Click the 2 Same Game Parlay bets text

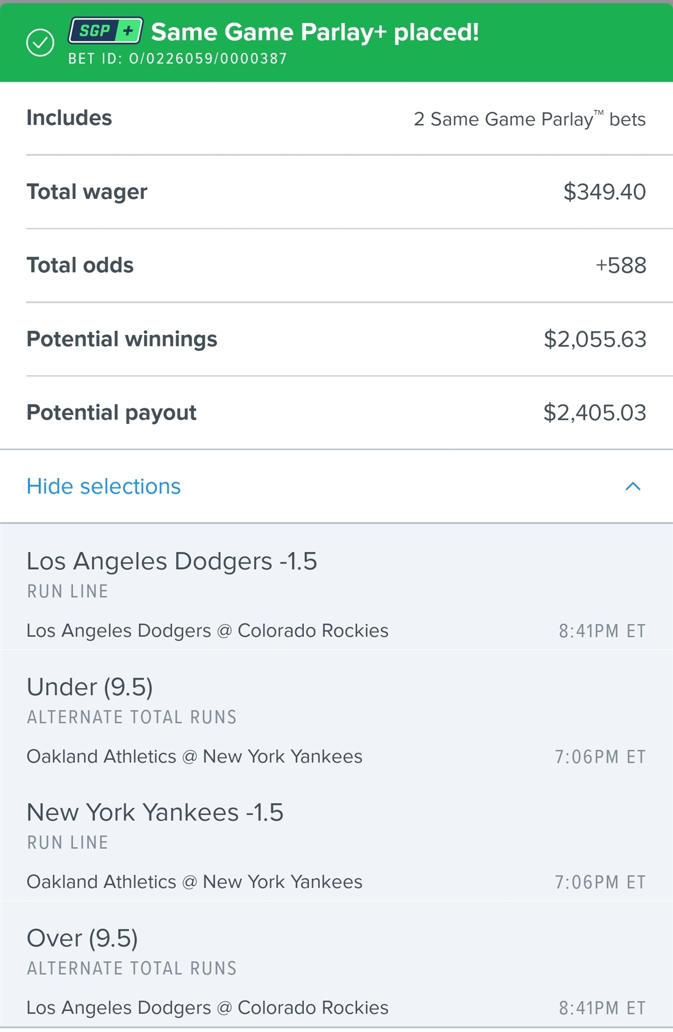529,119
